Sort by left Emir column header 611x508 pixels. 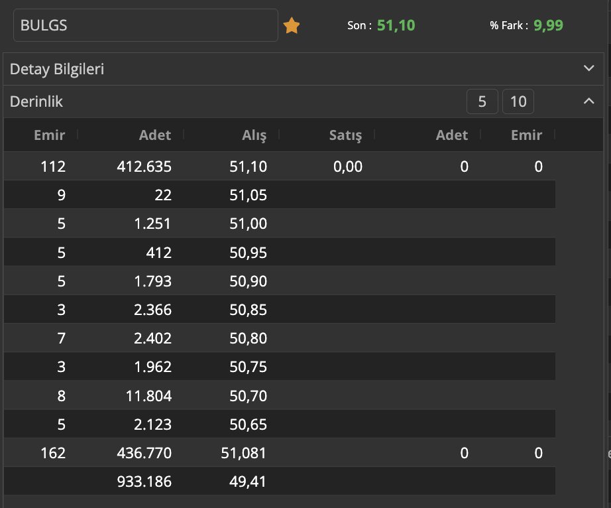49,135
